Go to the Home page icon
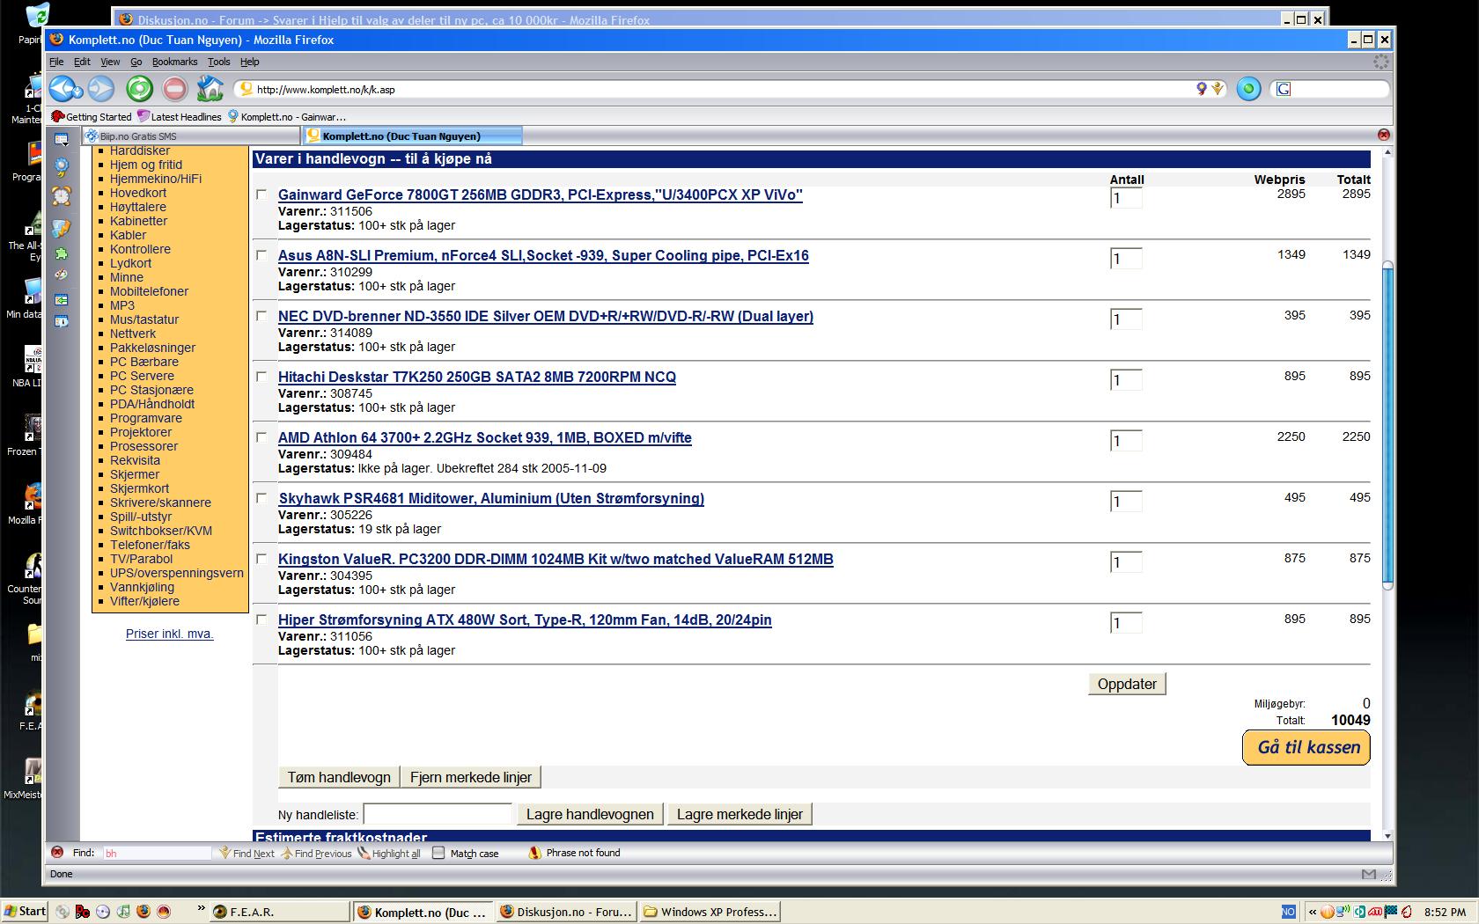Image resolution: width=1479 pixels, height=924 pixels. click(210, 89)
